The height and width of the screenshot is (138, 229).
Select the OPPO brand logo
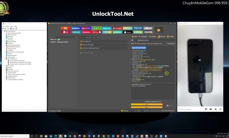(x=97, y=28)
